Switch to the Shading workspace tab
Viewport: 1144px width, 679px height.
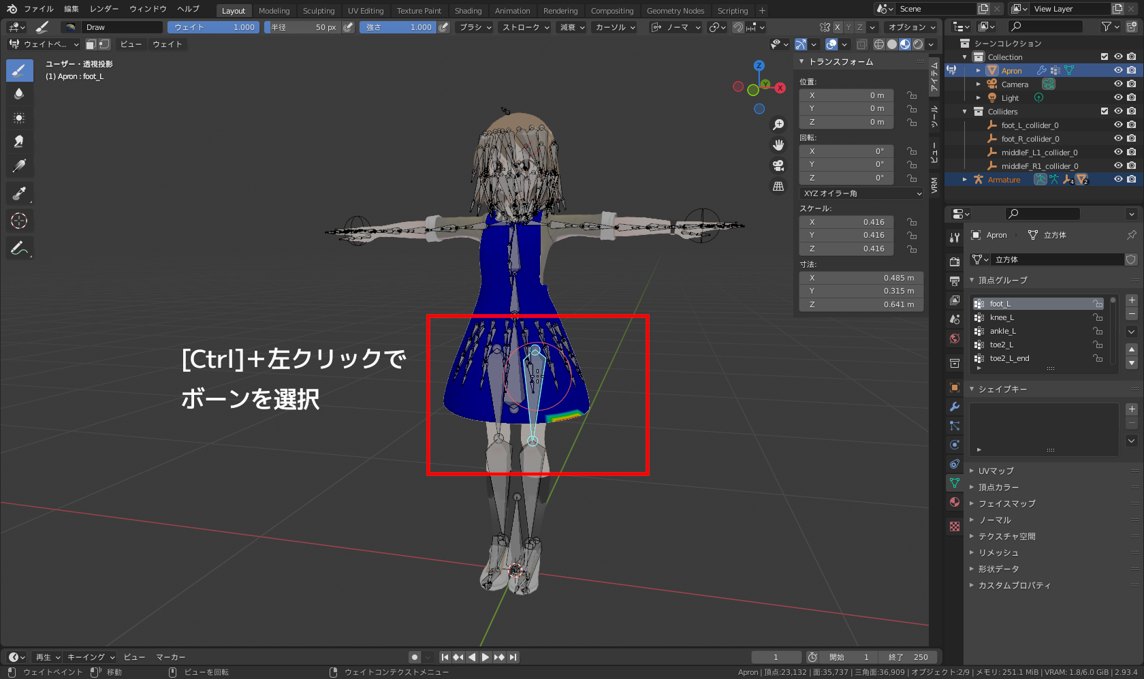click(468, 10)
